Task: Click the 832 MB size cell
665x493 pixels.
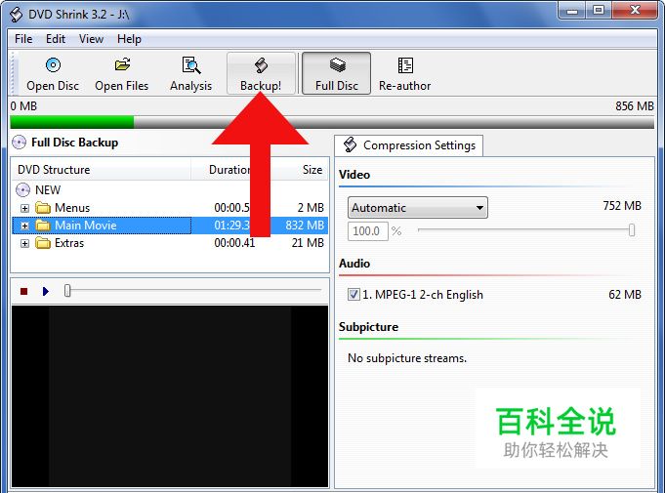Action: (x=305, y=226)
